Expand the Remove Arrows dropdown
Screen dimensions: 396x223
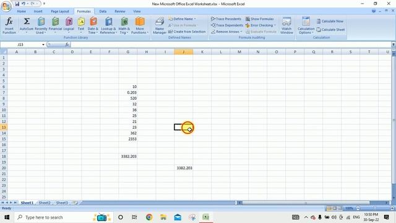click(x=241, y=32)
